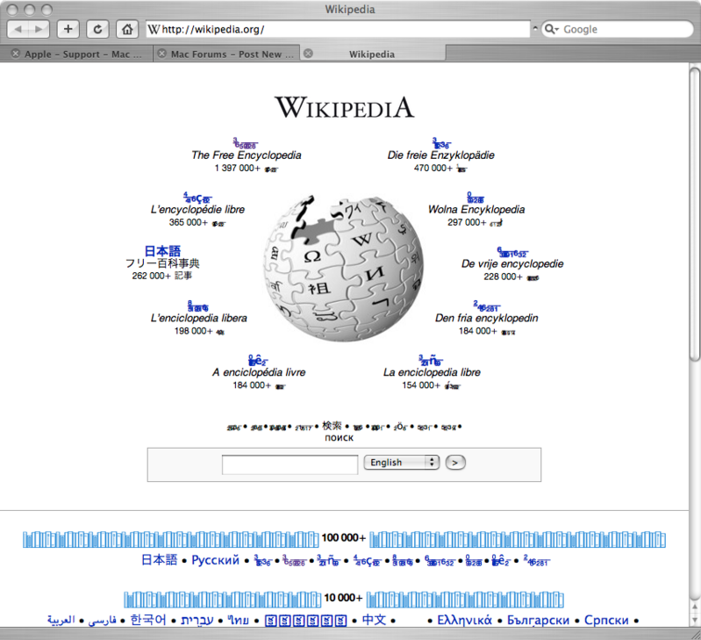
Task: Submit search with the > button
Action: [x=455, y=463]
